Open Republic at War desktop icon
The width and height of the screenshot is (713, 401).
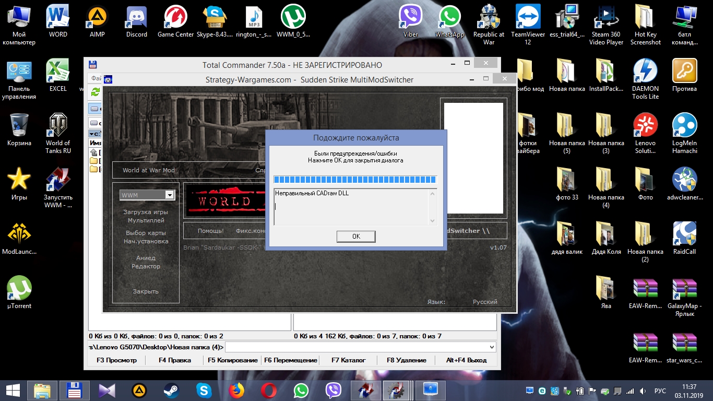click(489, 25)
